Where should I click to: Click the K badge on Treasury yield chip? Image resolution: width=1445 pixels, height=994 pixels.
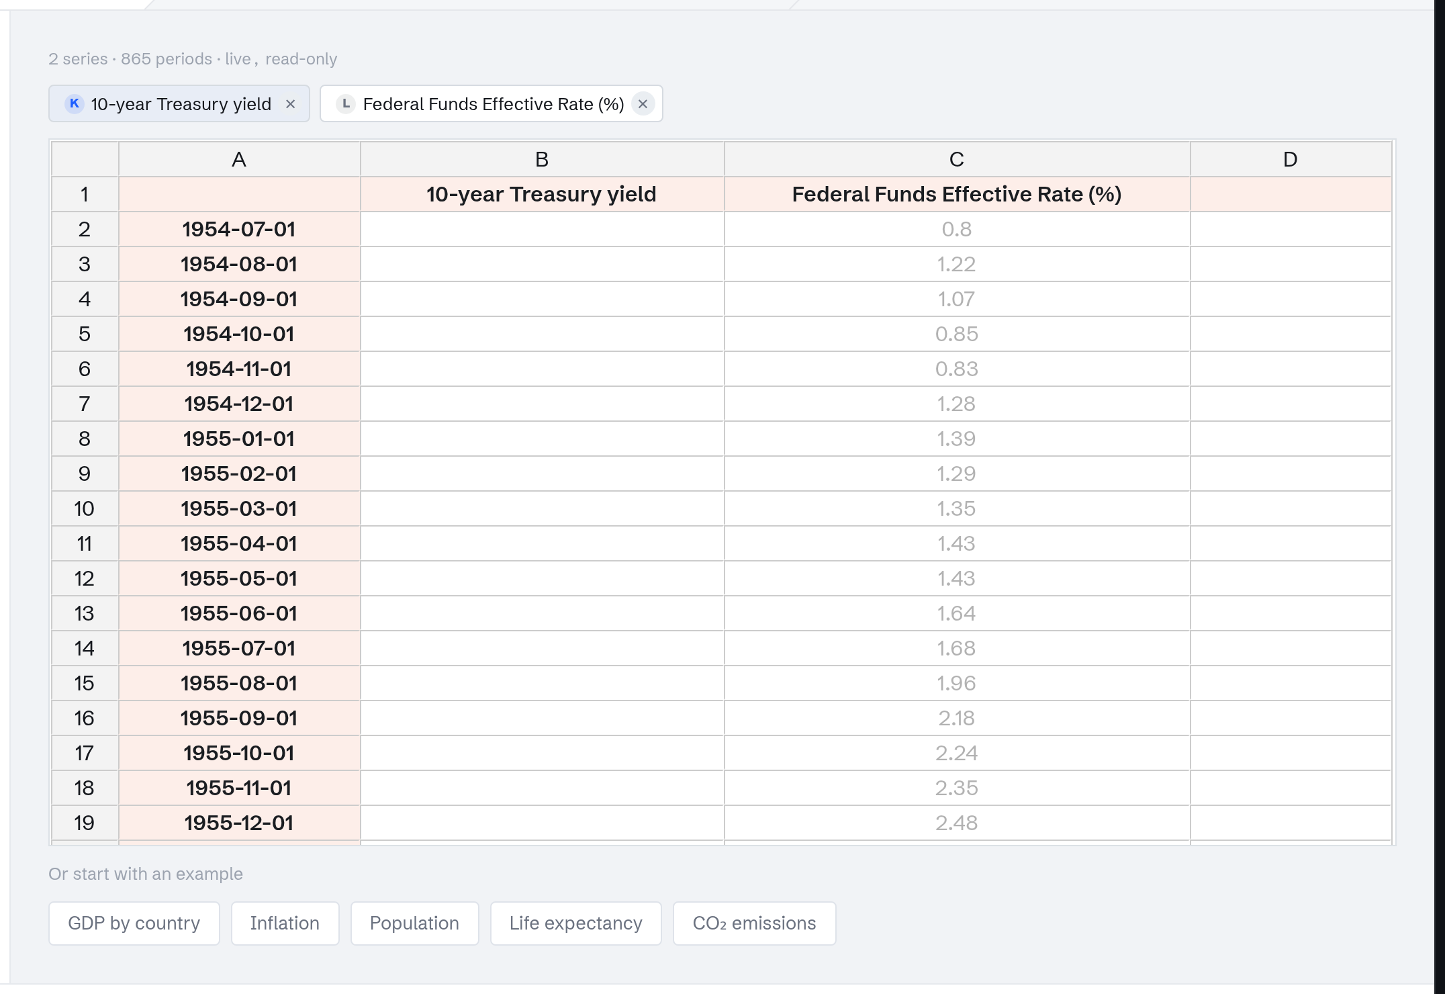coord(75,103)
